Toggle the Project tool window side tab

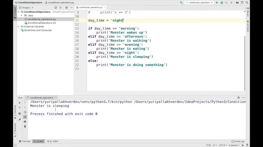coord(15,13)
